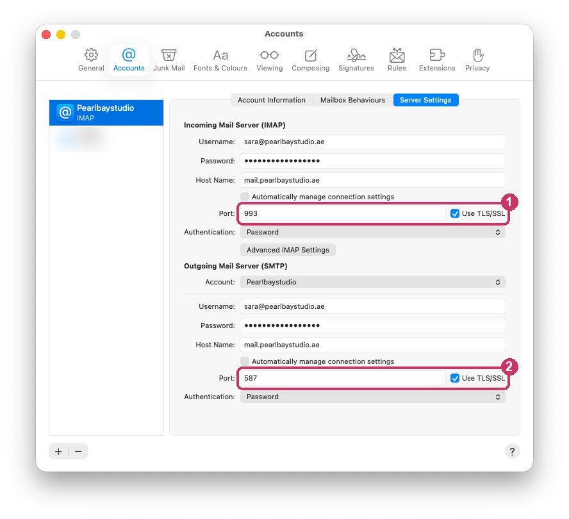The width and height of the screenshot is (569, 519).
Task: Focus the outgoing SMTP password field
Action: (372, 326)
